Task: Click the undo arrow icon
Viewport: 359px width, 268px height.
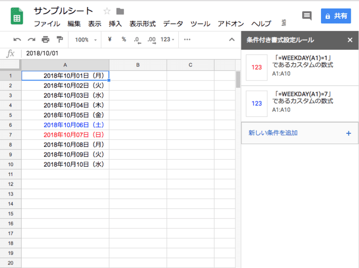Action: [x=17, y=40]
